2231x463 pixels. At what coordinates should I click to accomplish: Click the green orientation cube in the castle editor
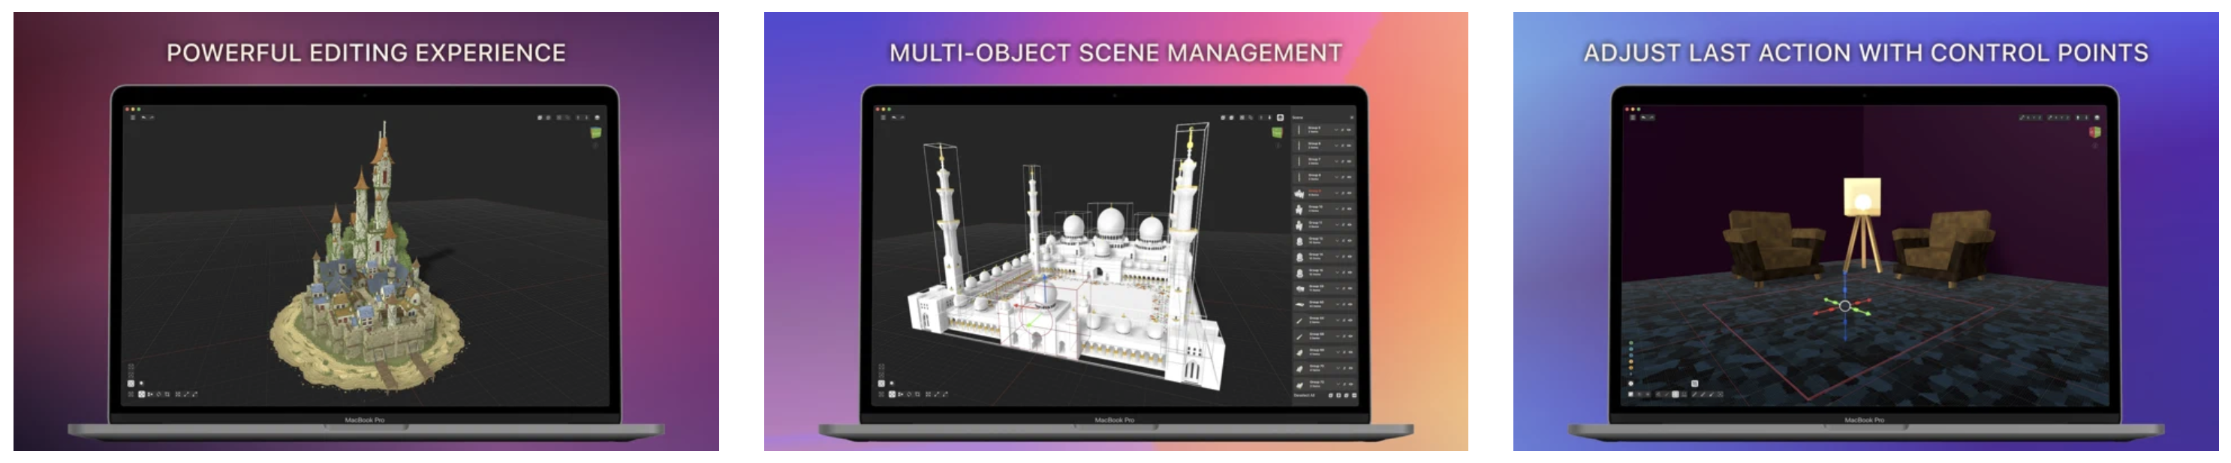[596, 132]
